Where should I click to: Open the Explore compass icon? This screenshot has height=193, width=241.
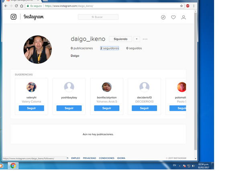[x=163, y=17]
